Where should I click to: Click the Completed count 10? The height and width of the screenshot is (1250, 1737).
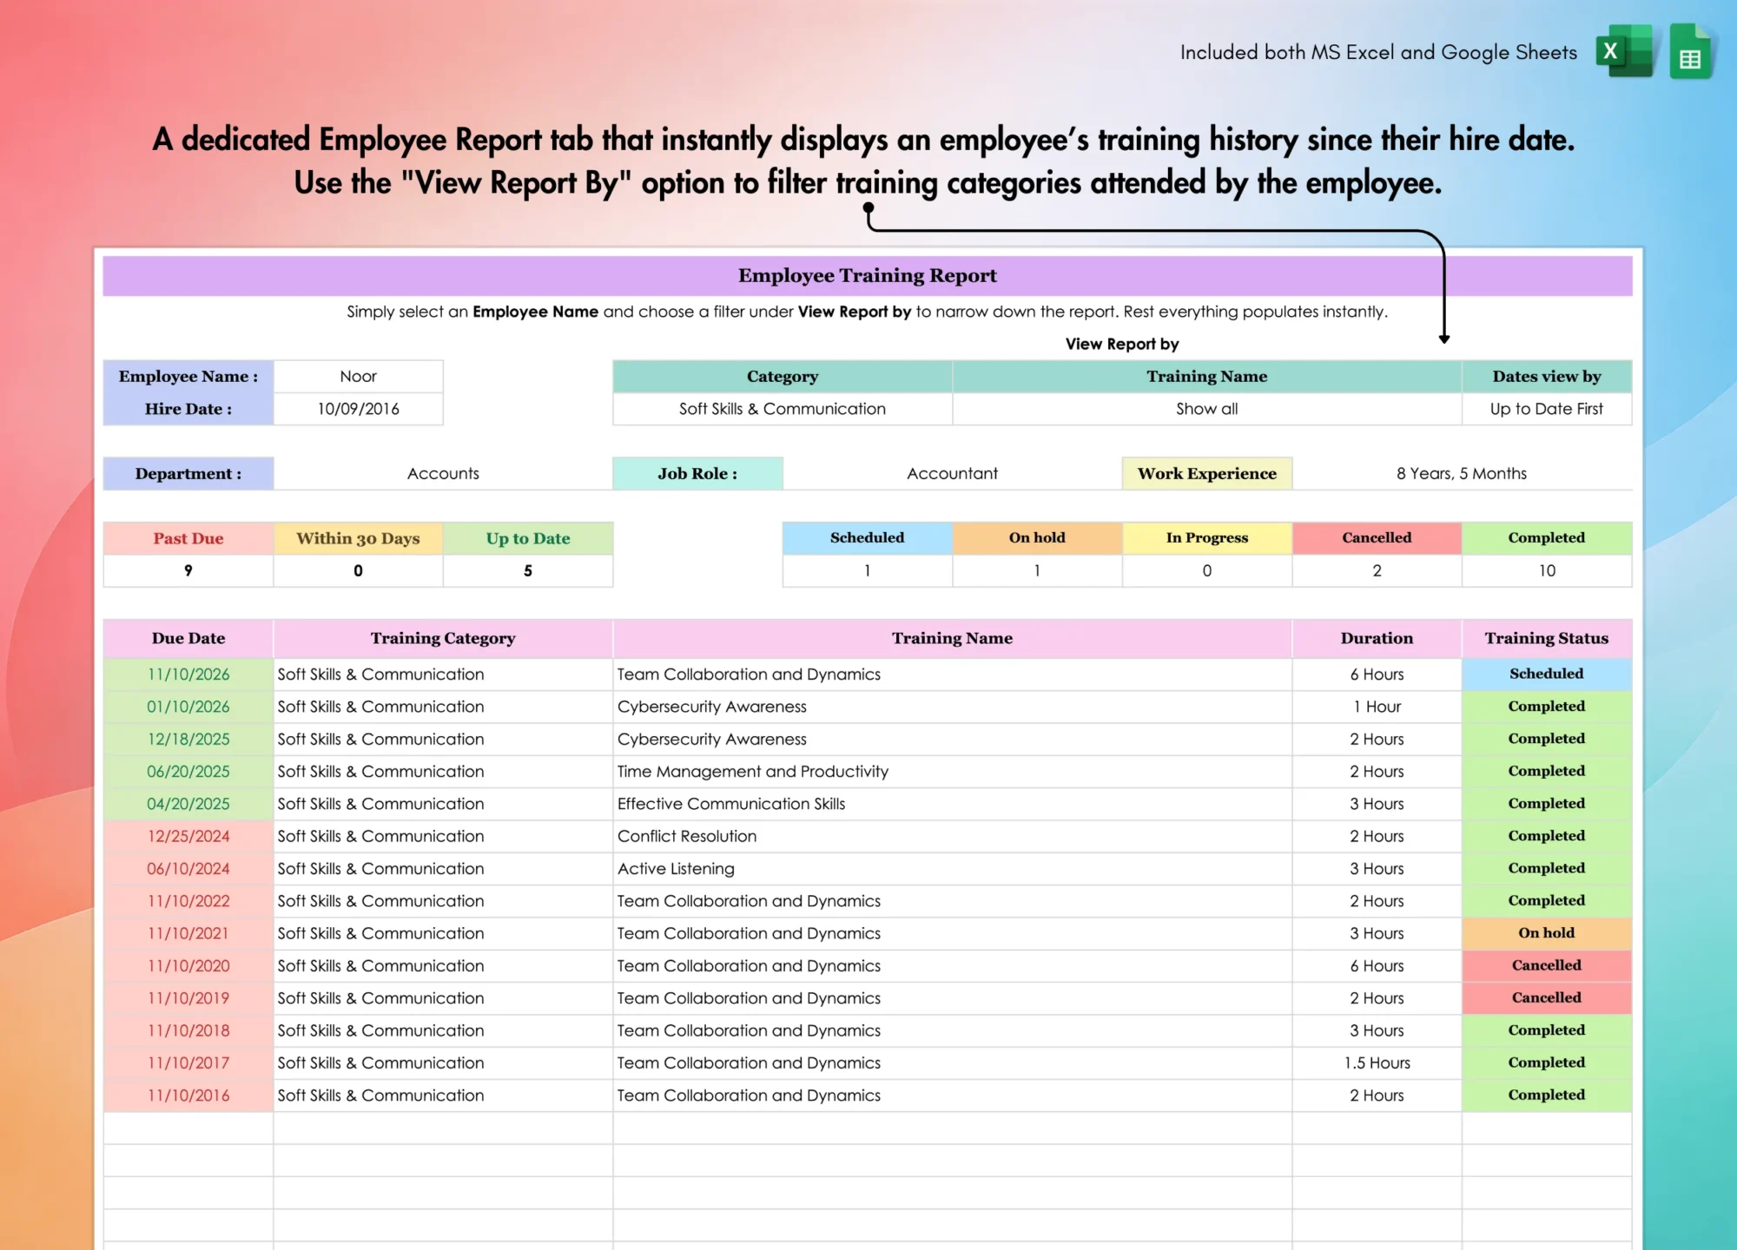click(1547, 570)
